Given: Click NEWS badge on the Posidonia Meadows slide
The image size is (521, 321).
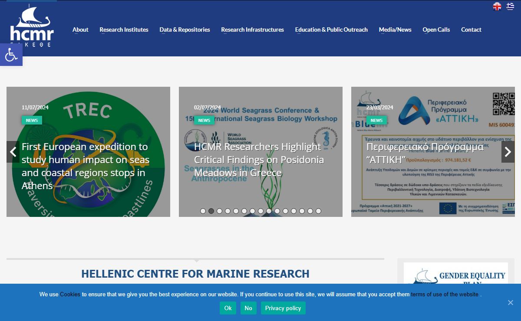Looking at the screenshot, I should [204, 120].
